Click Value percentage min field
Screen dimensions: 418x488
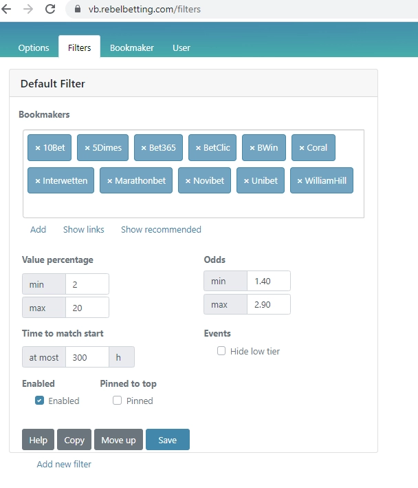(87, 284)
